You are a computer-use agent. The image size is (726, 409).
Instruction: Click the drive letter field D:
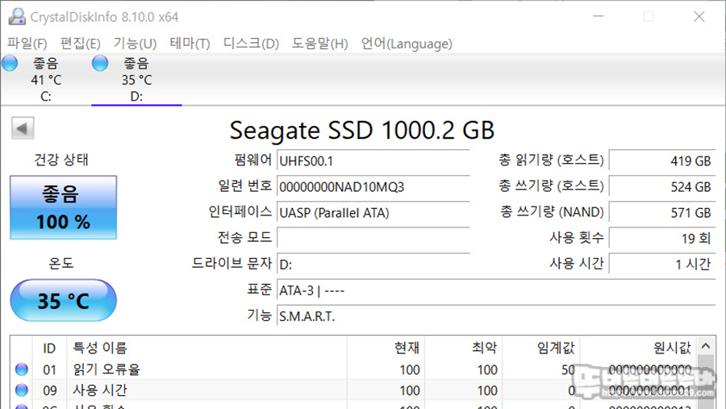coord(373,265)
